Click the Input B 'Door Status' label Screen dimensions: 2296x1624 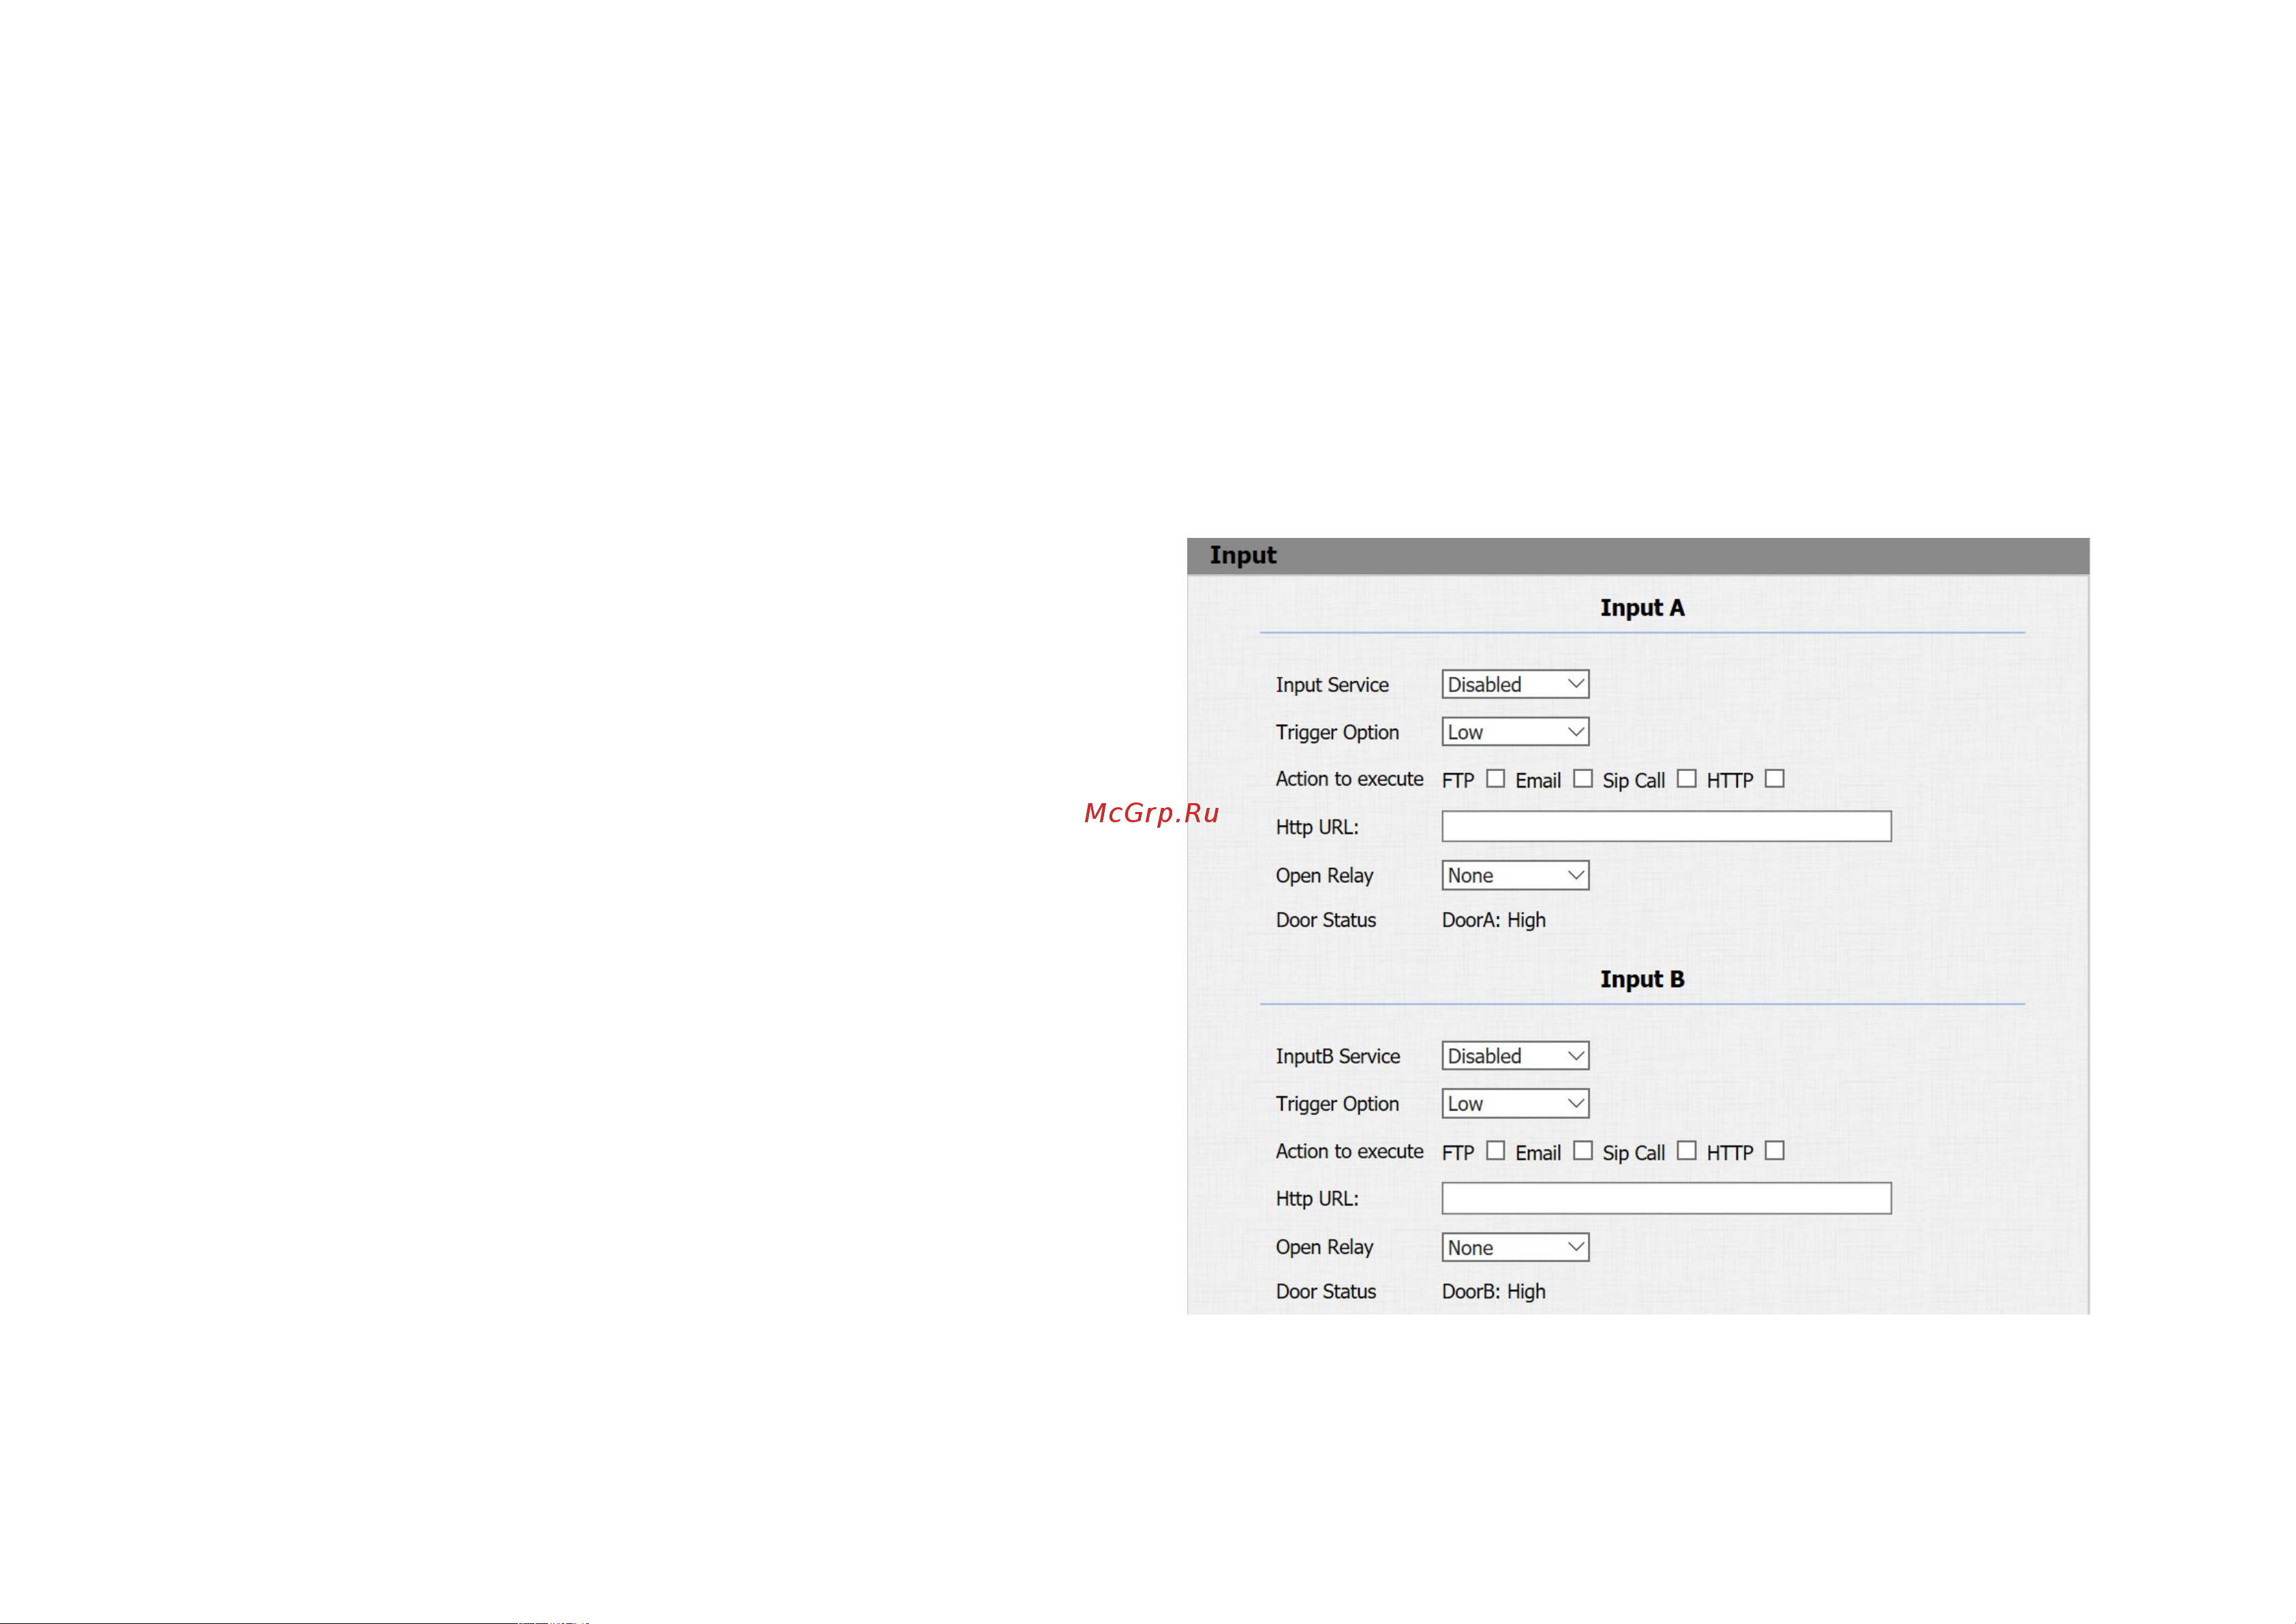[x=1326, y=1292]
